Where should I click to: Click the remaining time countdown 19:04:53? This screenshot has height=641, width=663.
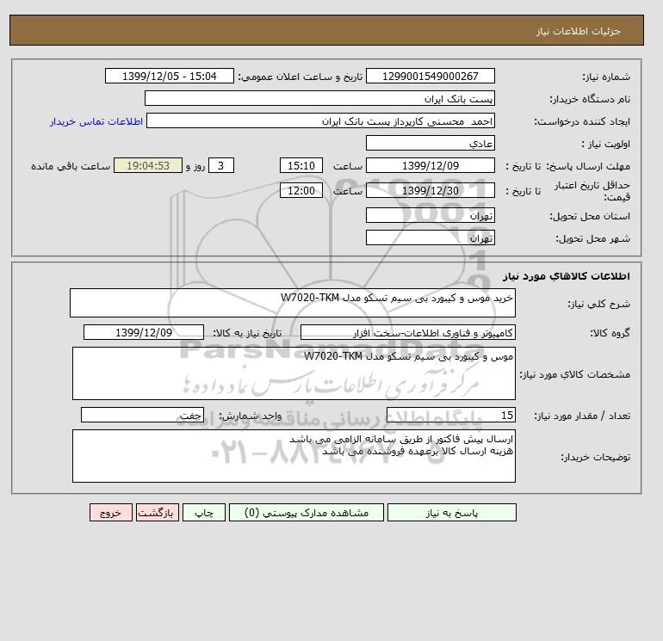coord(148,166)
